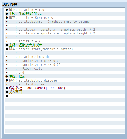Select the empty diamond insertion line at the bottom

tap(65, 96)
